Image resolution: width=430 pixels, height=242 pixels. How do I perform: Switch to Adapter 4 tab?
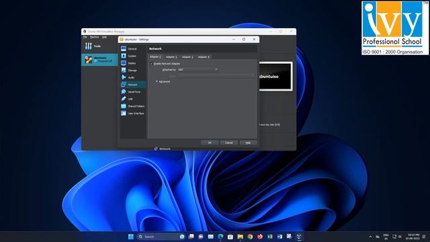click(204, 56)
